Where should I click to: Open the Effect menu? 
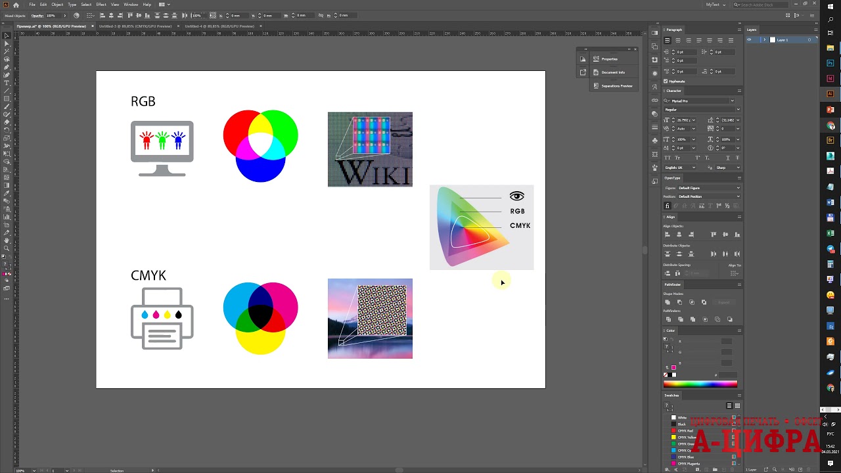click(101, 5)
